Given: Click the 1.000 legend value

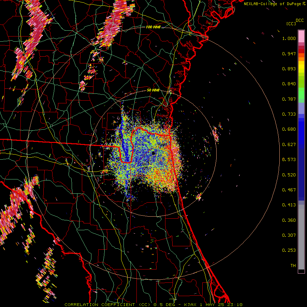Looking at the screenshot, I should pos(289,38).
